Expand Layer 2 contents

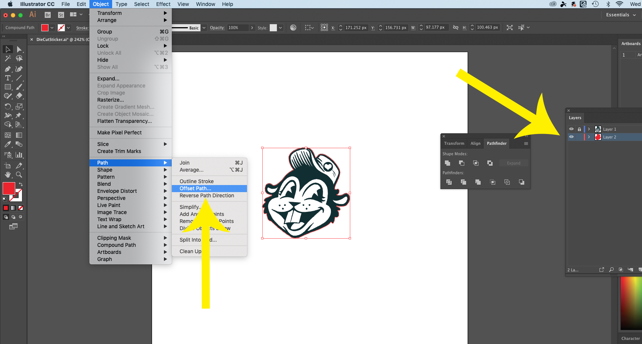click(589, 137)
